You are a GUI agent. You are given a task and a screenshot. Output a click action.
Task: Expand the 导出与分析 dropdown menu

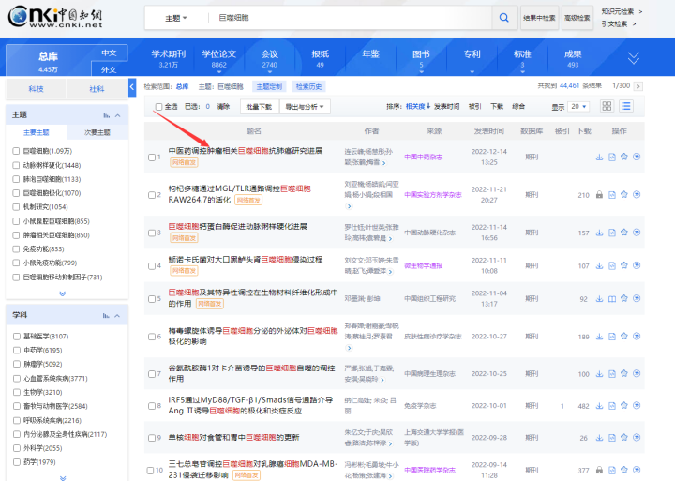pyautogui.click(x=306, y=107)
